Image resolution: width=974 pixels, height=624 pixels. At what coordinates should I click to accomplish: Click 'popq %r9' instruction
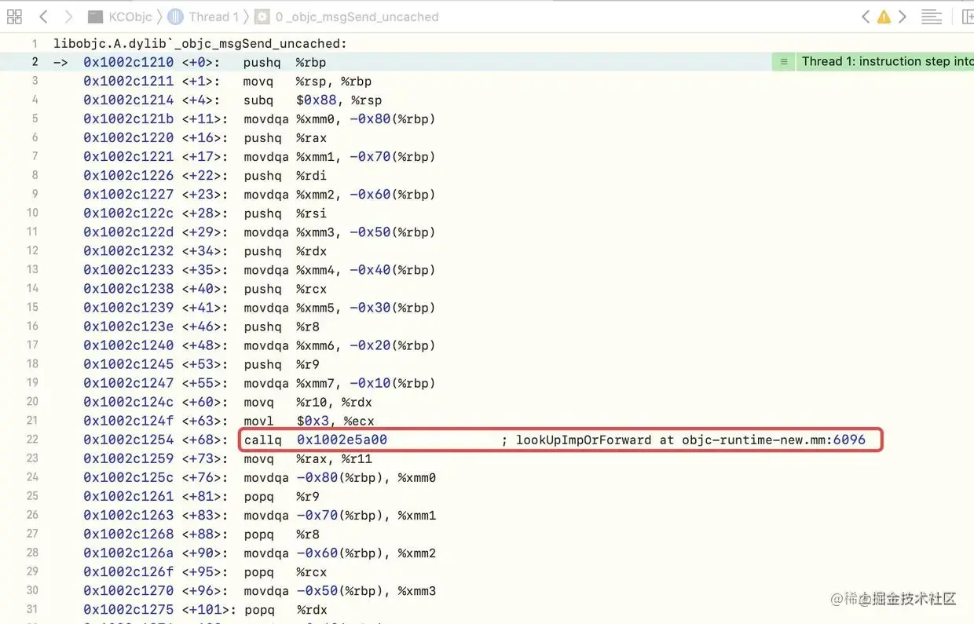pyautogui.click(x=281, y=496)
